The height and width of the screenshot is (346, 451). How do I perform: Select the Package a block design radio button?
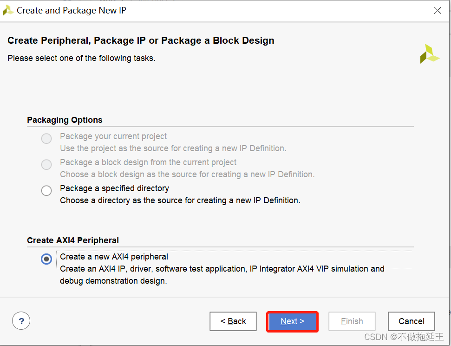(x=46, y=165)
